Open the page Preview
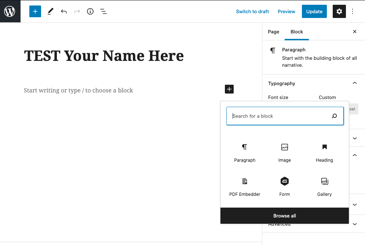 coord(286,11)
